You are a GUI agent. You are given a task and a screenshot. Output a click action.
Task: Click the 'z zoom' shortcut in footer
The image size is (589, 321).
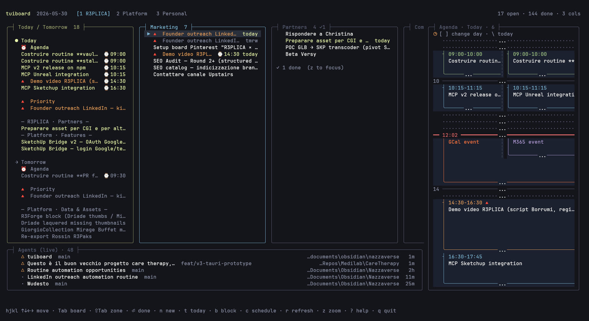332,311
